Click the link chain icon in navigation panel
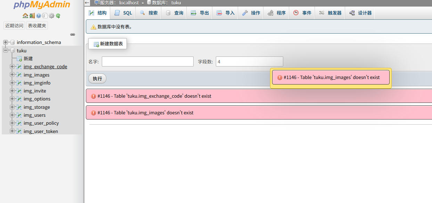This screenshot has width=432, height=203. [73, 34]
